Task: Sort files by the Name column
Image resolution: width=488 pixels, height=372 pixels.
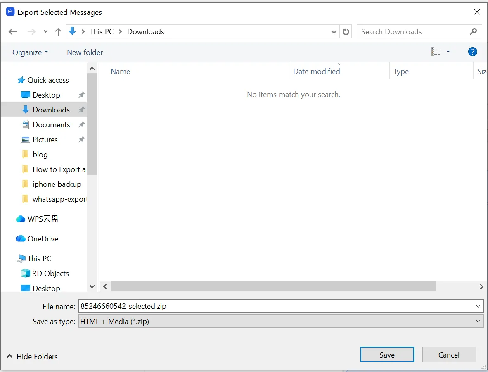Action: [121, 72]
